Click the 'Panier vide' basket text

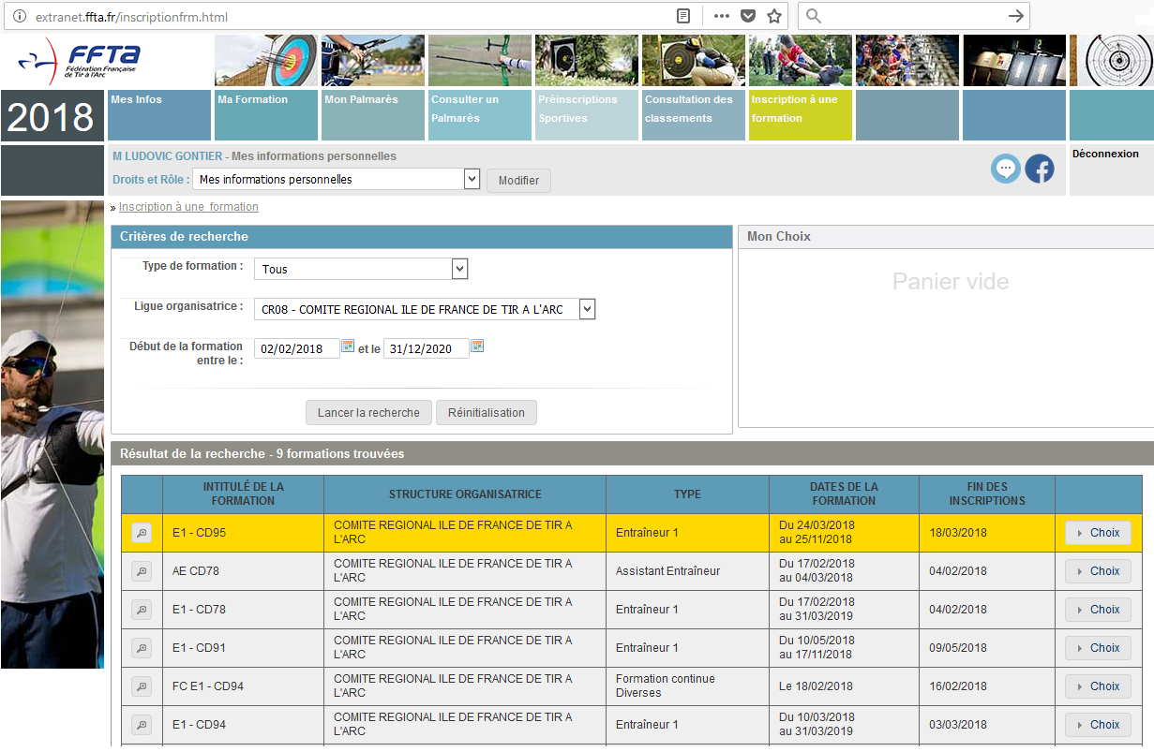[951, 281]
